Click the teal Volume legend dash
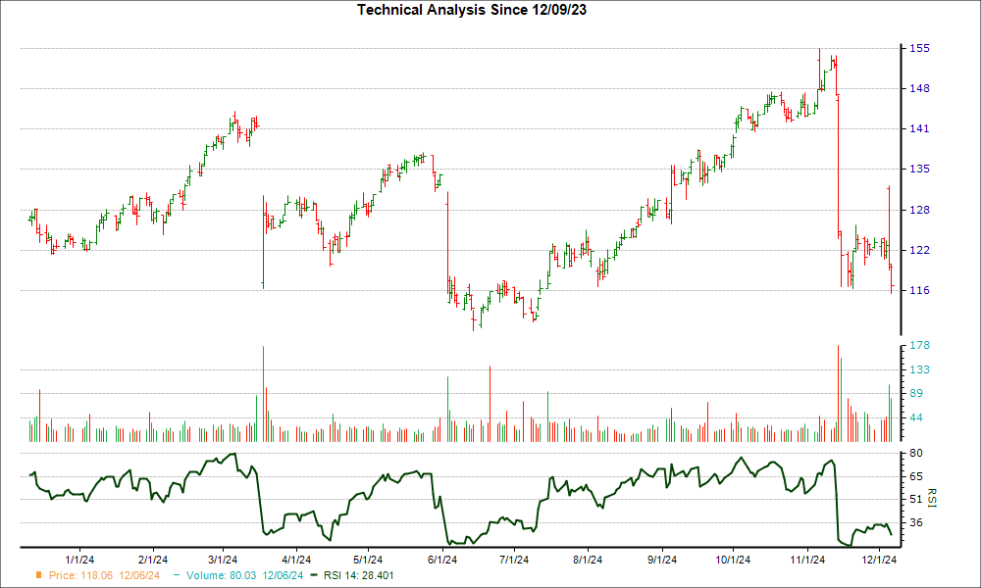The height and width of the screenshot is (588, 981). pos(177,575)
